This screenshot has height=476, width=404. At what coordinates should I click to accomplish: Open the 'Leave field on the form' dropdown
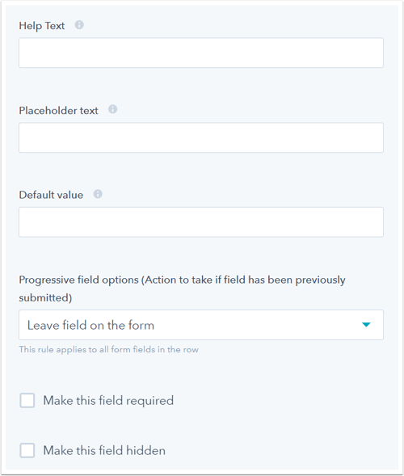pyautogui.click(x=201, y=325)
